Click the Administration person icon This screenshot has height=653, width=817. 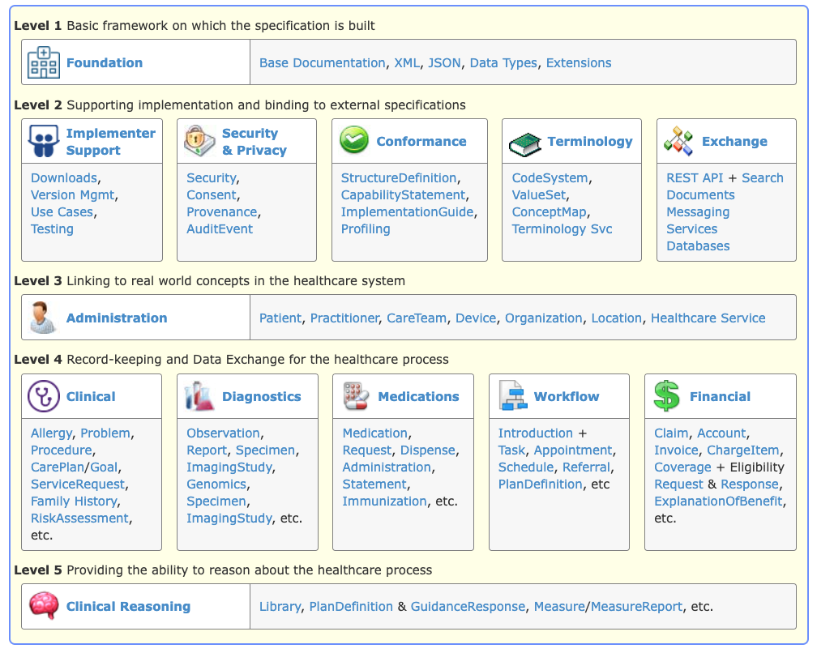pyautogui.click(x=44, y=318)
